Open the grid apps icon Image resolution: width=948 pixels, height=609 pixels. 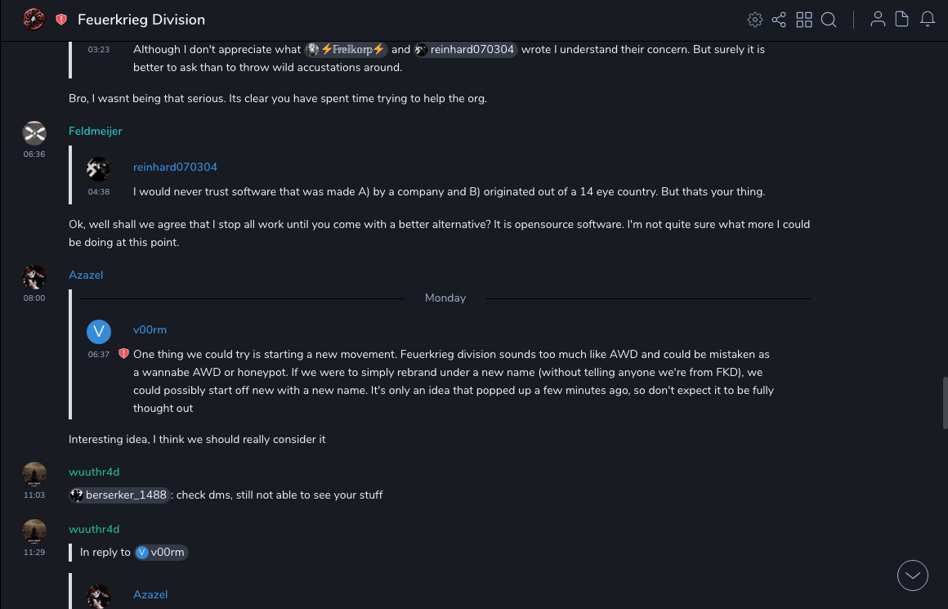(x=804, y=20)
